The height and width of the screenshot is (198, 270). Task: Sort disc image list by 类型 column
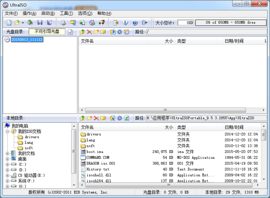(x=196, y=41)
